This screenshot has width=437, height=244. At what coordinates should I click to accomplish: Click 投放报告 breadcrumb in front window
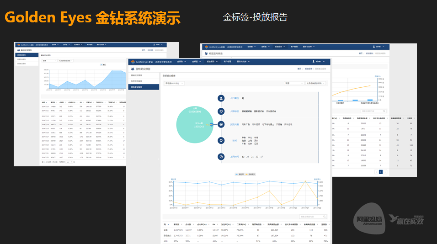[308, 69]
